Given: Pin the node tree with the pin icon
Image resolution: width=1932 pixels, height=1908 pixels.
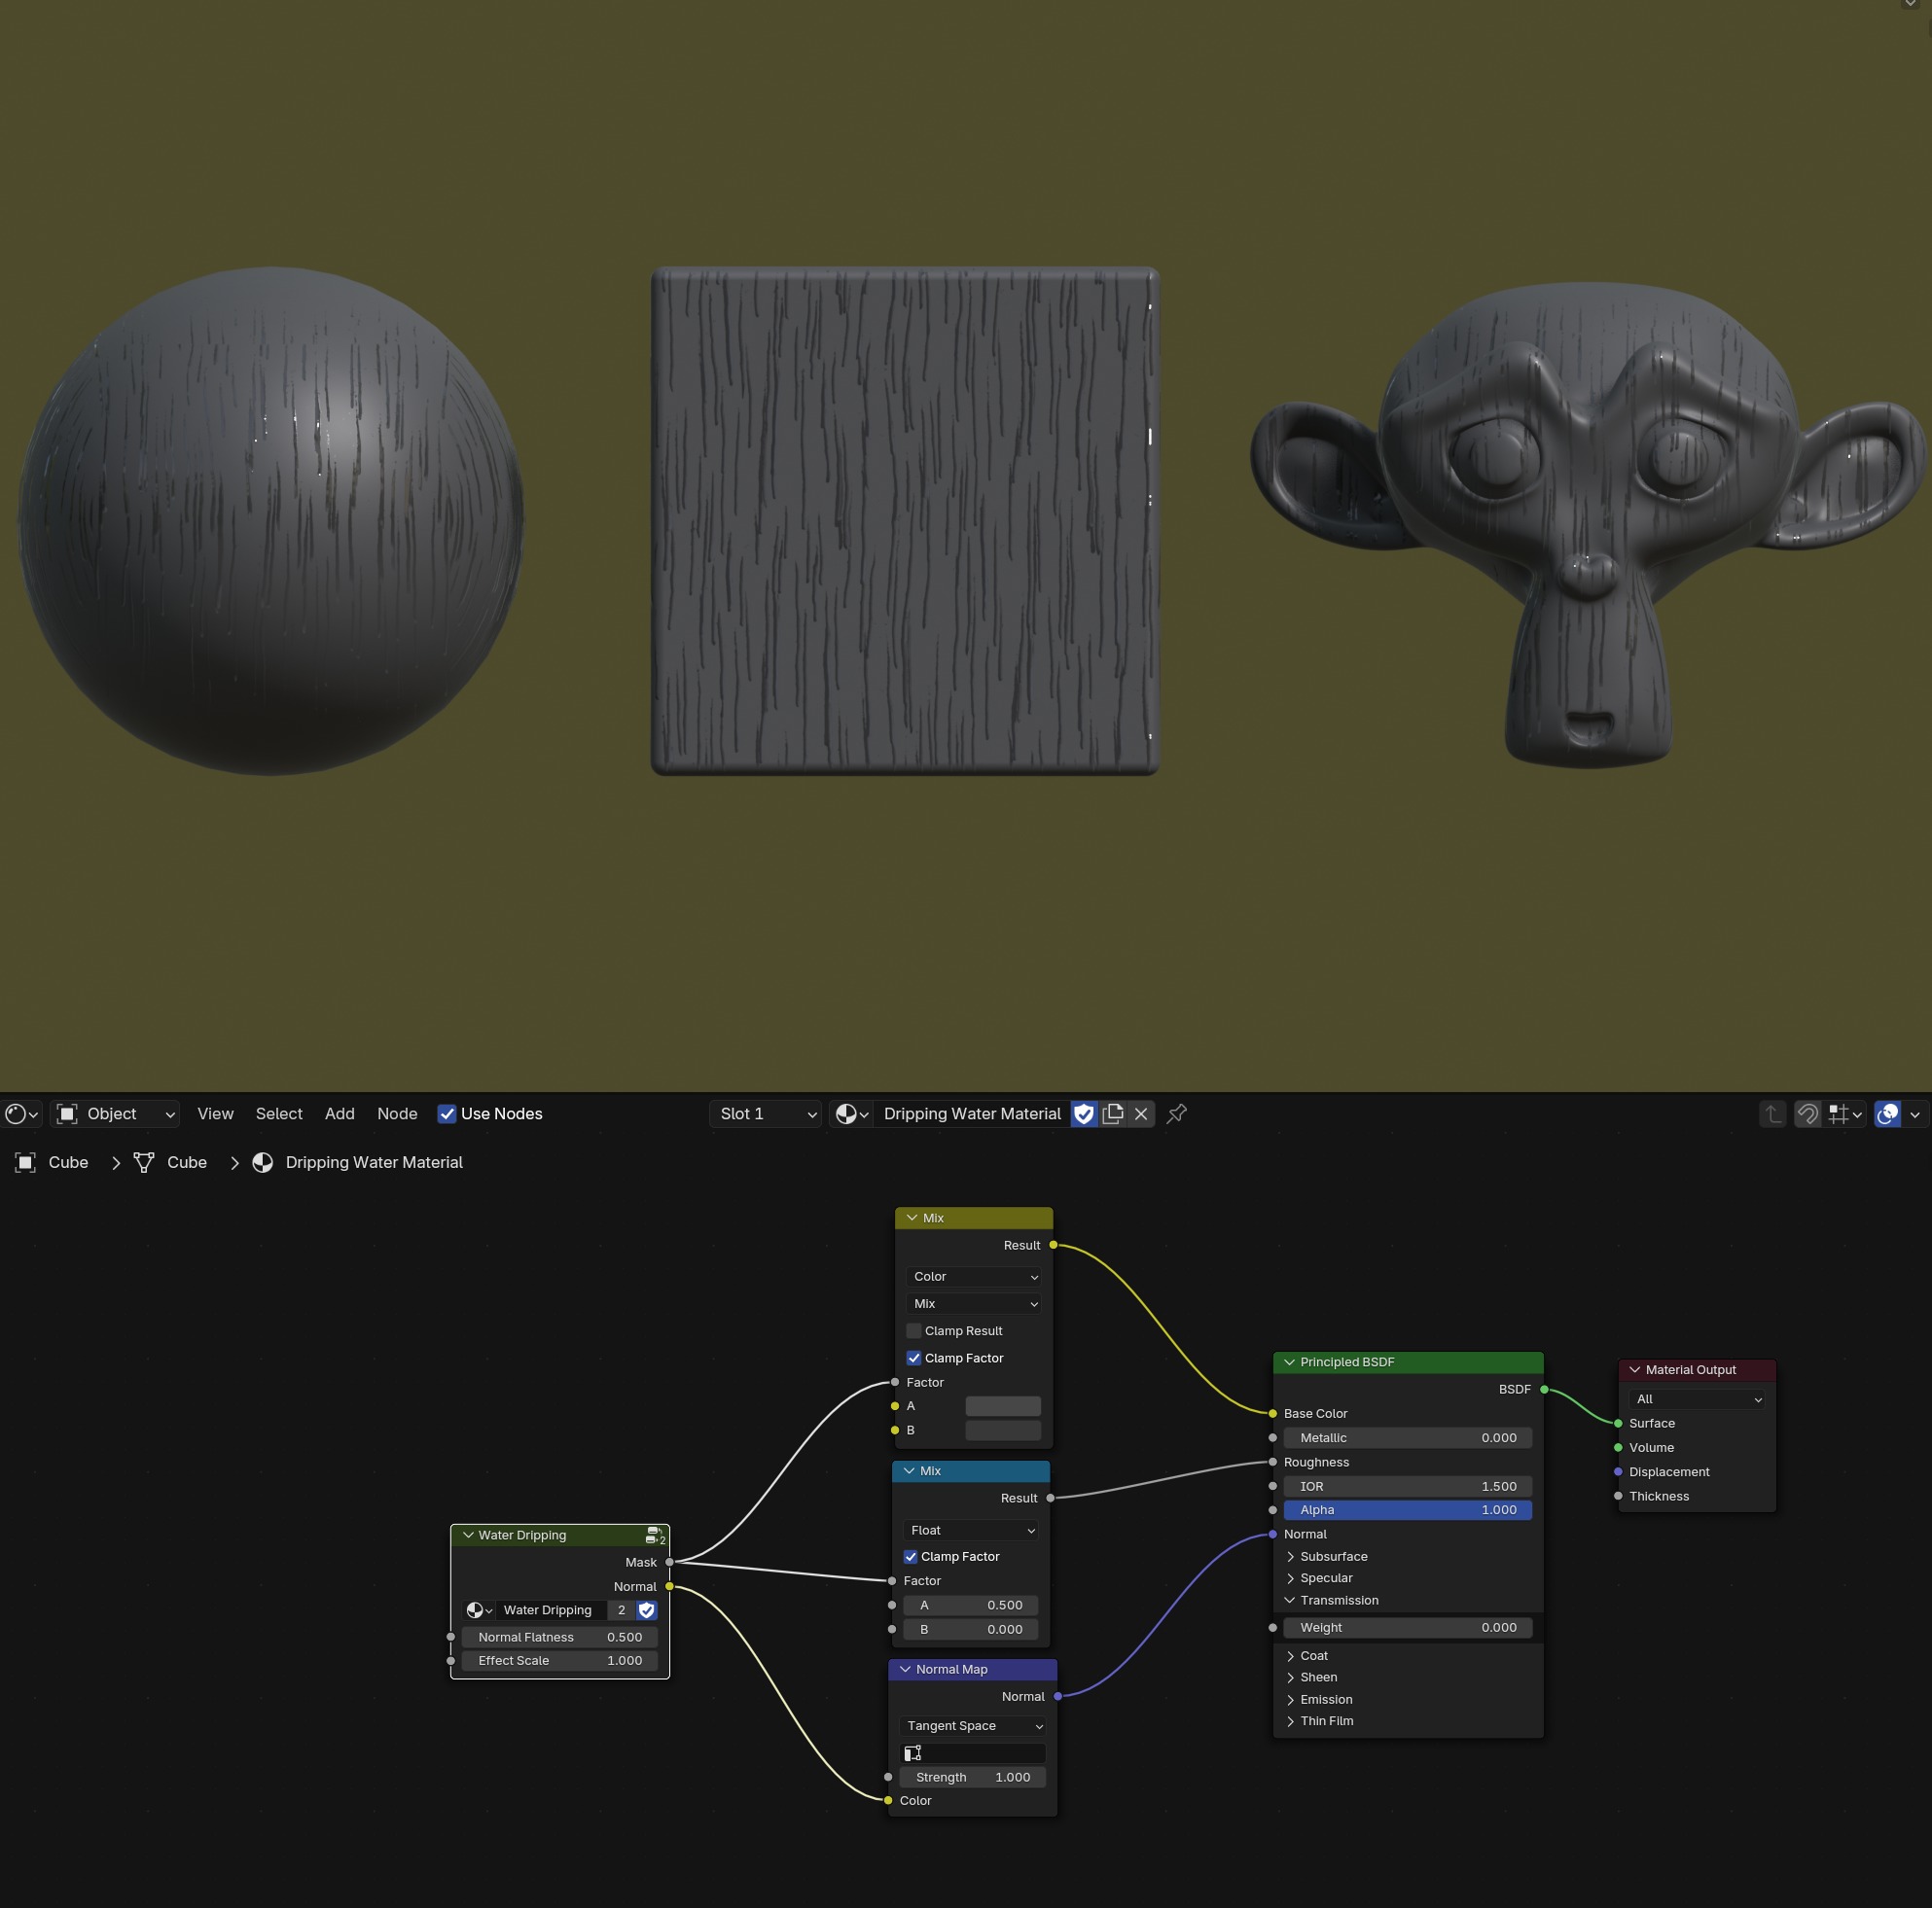Looking at the screenshot, I should 1176,1113.
